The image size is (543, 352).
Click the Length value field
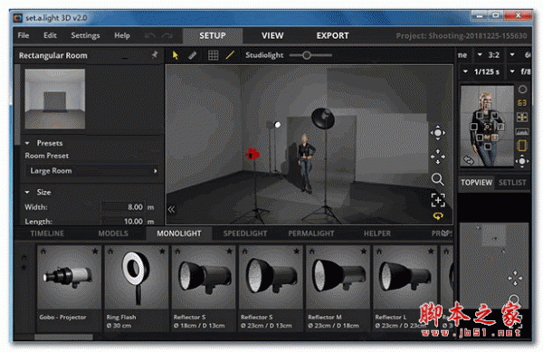tap(123, 221)
